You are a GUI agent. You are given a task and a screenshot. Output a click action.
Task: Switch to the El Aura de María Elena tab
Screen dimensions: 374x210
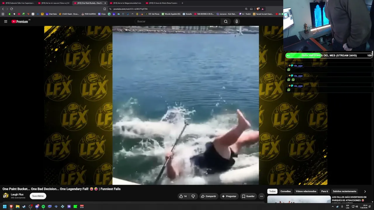(x=162, y=3)
